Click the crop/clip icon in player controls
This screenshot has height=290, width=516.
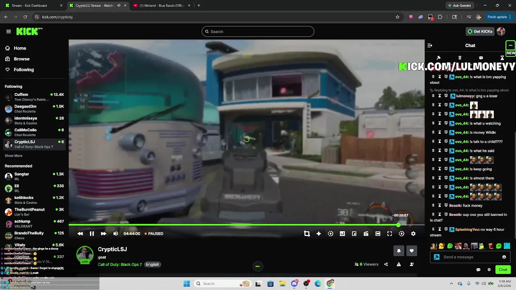coord(307,234)
